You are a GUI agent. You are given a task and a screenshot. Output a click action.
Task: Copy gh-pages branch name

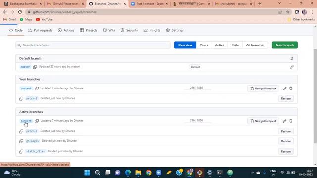[21, 141]
